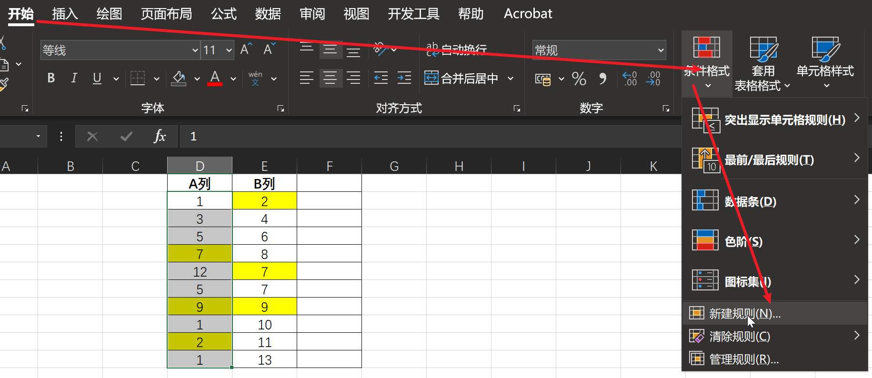Switch to the 数据 ribbon tab
Screen dimensions: 872x378
tap(268, 14)
